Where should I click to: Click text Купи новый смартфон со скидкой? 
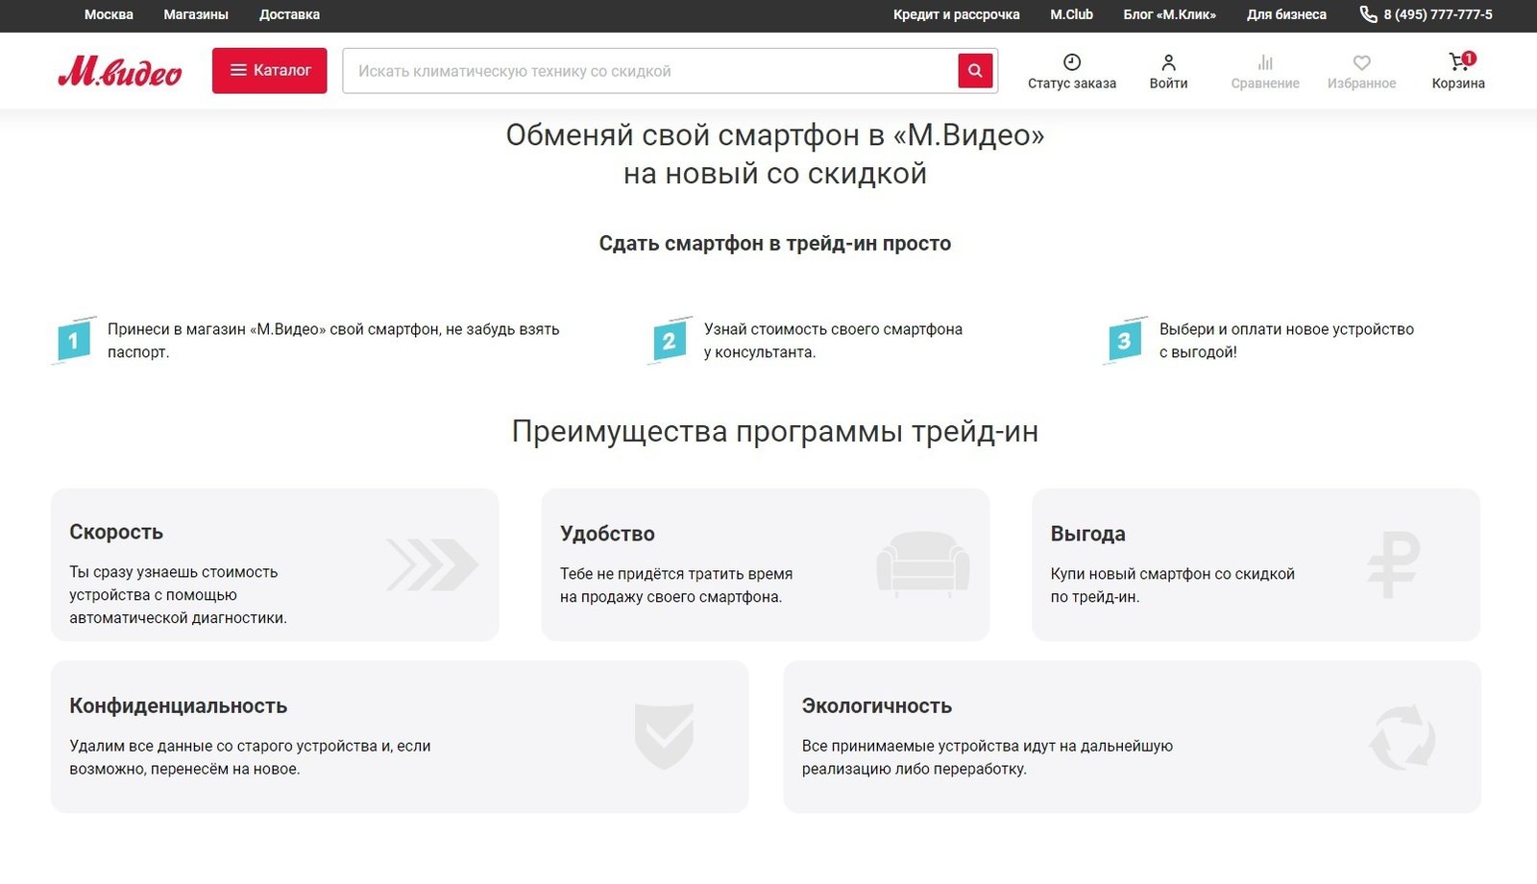[1172, 574]
